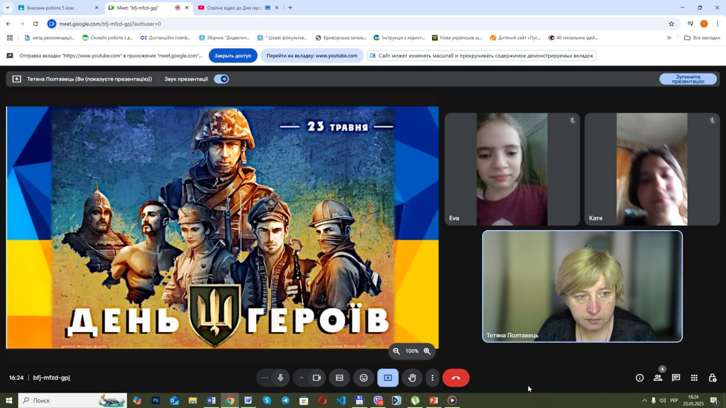Open Chrome profile avatar
Image resolution: width=726 pixels, height=408 pixels.
tap(704, 24)
